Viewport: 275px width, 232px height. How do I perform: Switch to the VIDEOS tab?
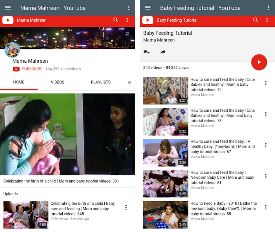point(57,82)
